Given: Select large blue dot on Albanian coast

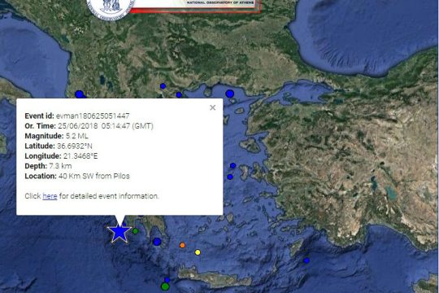Looking at the screenshot, I should 80,94.
